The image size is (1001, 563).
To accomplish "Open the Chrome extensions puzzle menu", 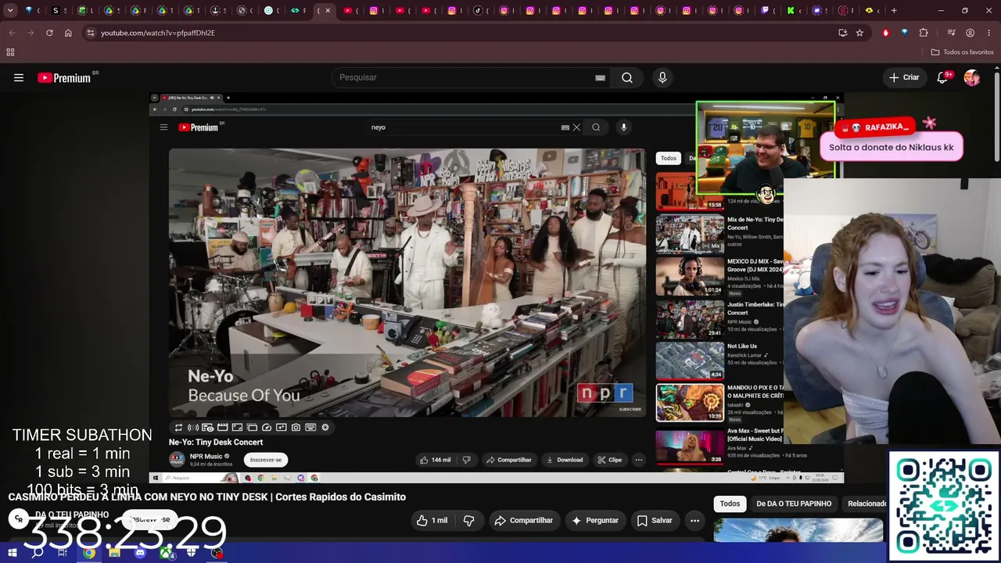I will [924, 33].
